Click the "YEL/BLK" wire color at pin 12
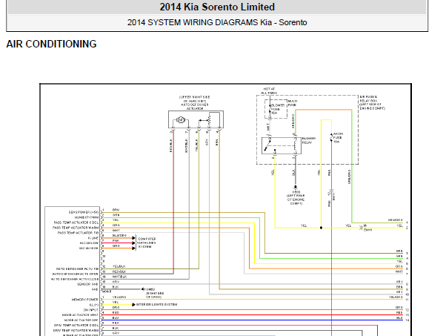 click(119, 266)
